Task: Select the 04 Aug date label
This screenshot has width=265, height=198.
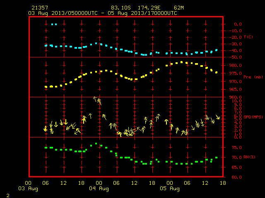Action: pyautogui.click(x=99, y=189)
